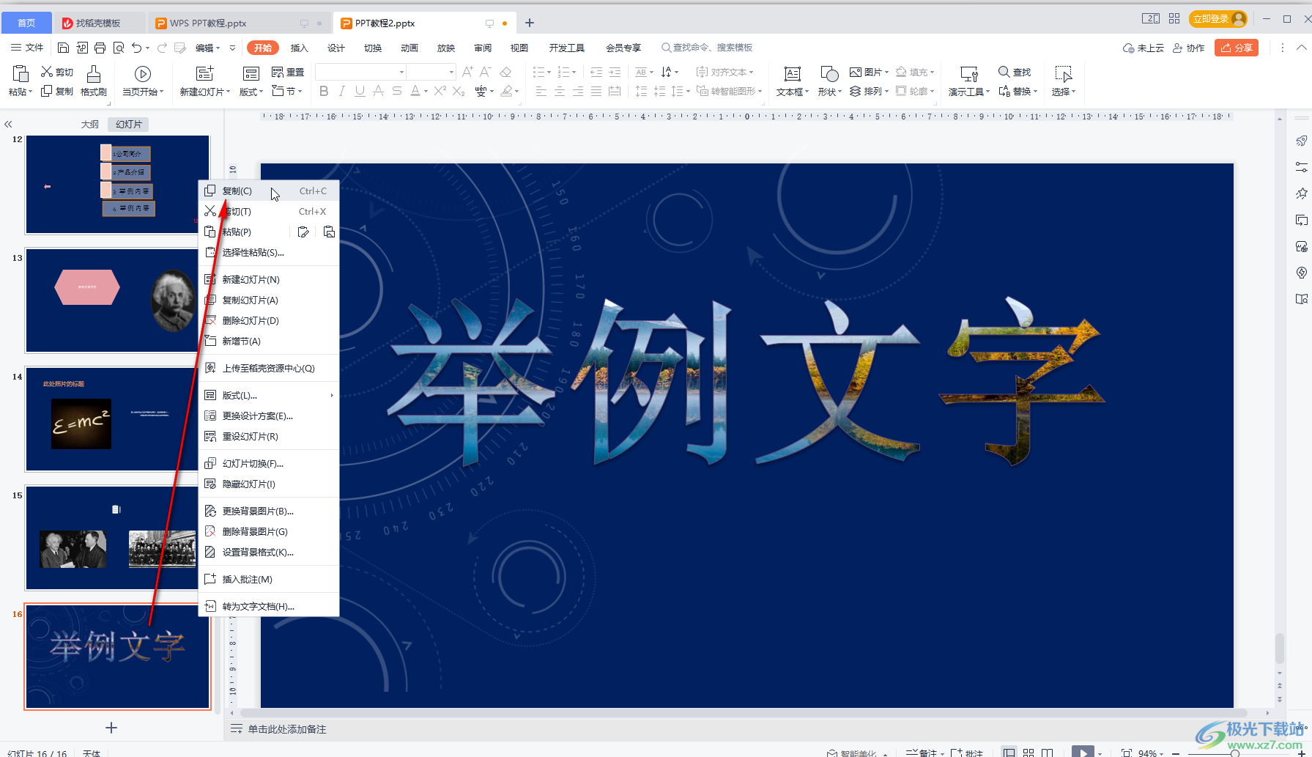This screenshot has width=1312, height=757.
Task: Click the Undo arrow
Action: (x=136, y=48)
